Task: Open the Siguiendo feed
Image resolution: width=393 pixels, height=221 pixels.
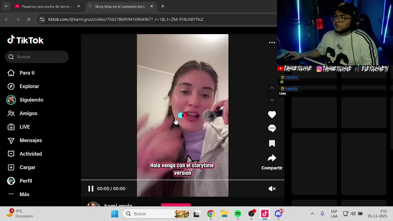Action: 31,100
